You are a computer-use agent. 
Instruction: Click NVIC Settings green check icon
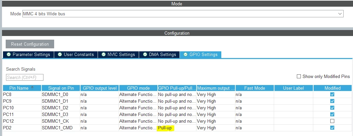(x=104, y=55)
